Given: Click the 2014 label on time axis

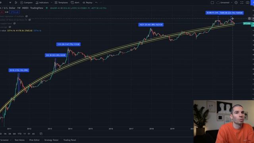Looking at the screenshot, I should 70,129.
